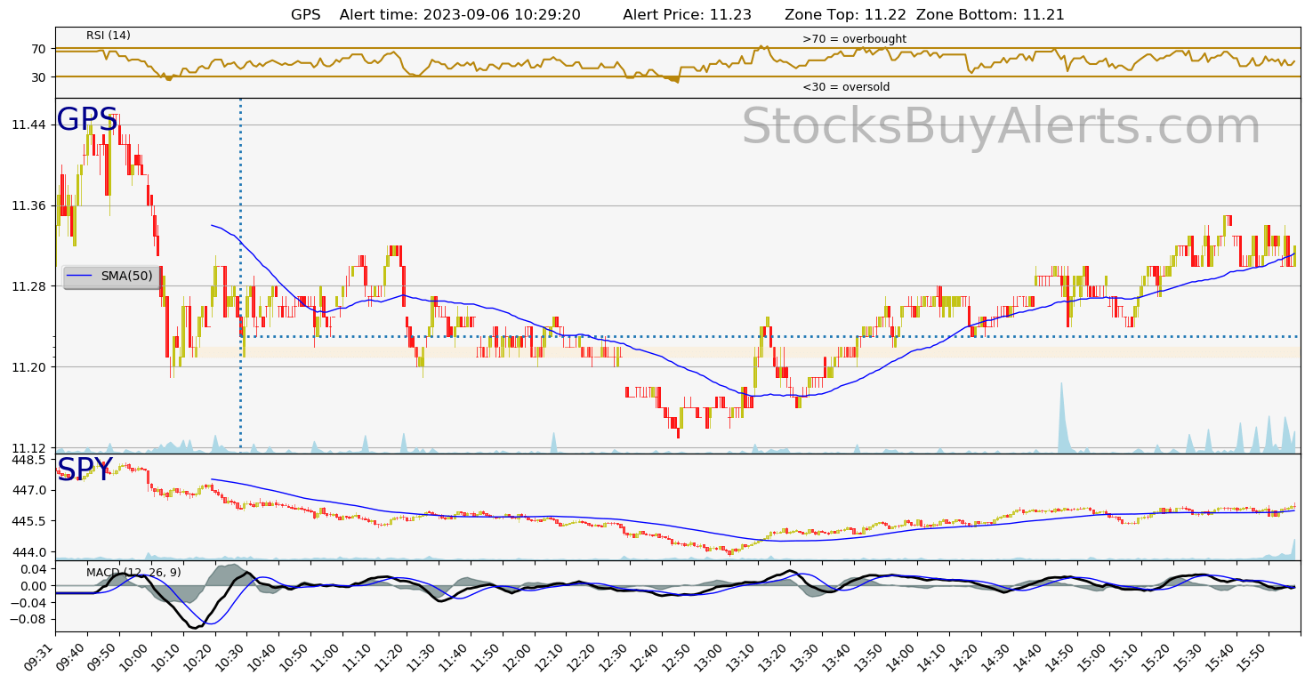The width and height of the screenshot is (1313, 683).
Task: Click the >70 = overbought annotation
Action: click(x=854, y=39)
